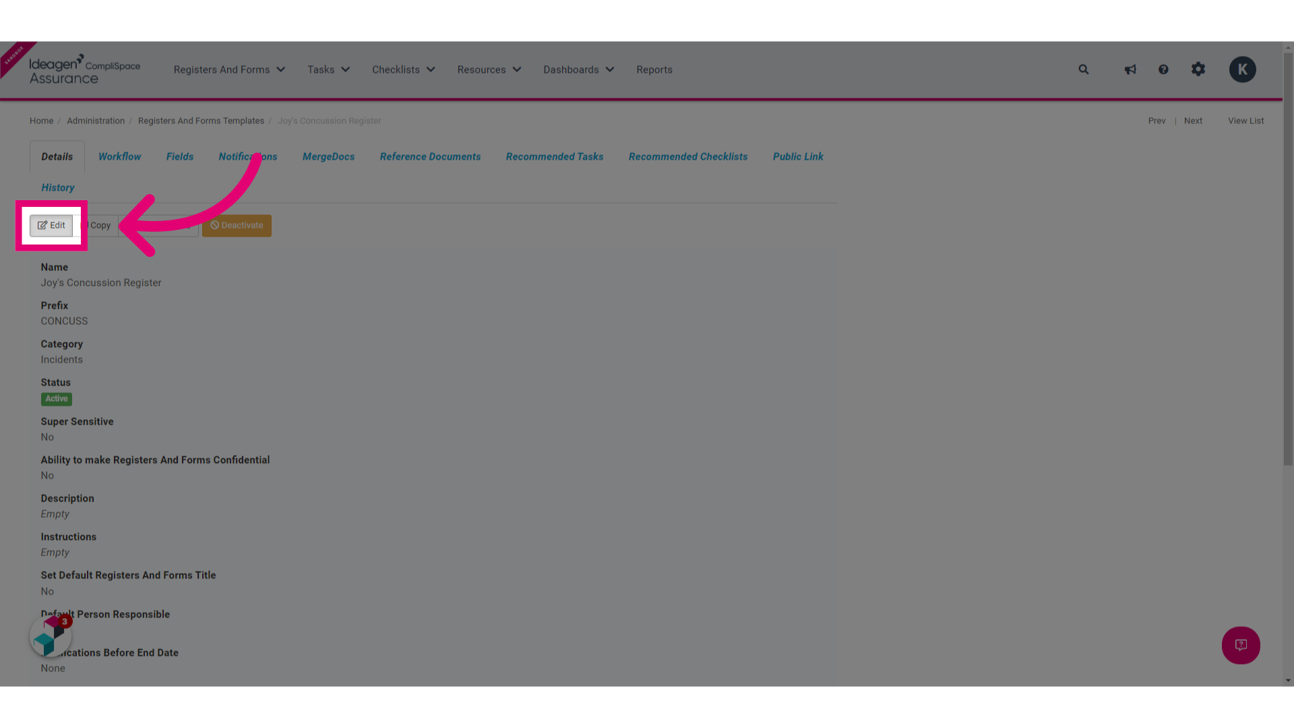This screenshot has height=728, width=1294.
Task: Switch to the Fields tab
Action: pyautogui.click(x=180, y=156)
